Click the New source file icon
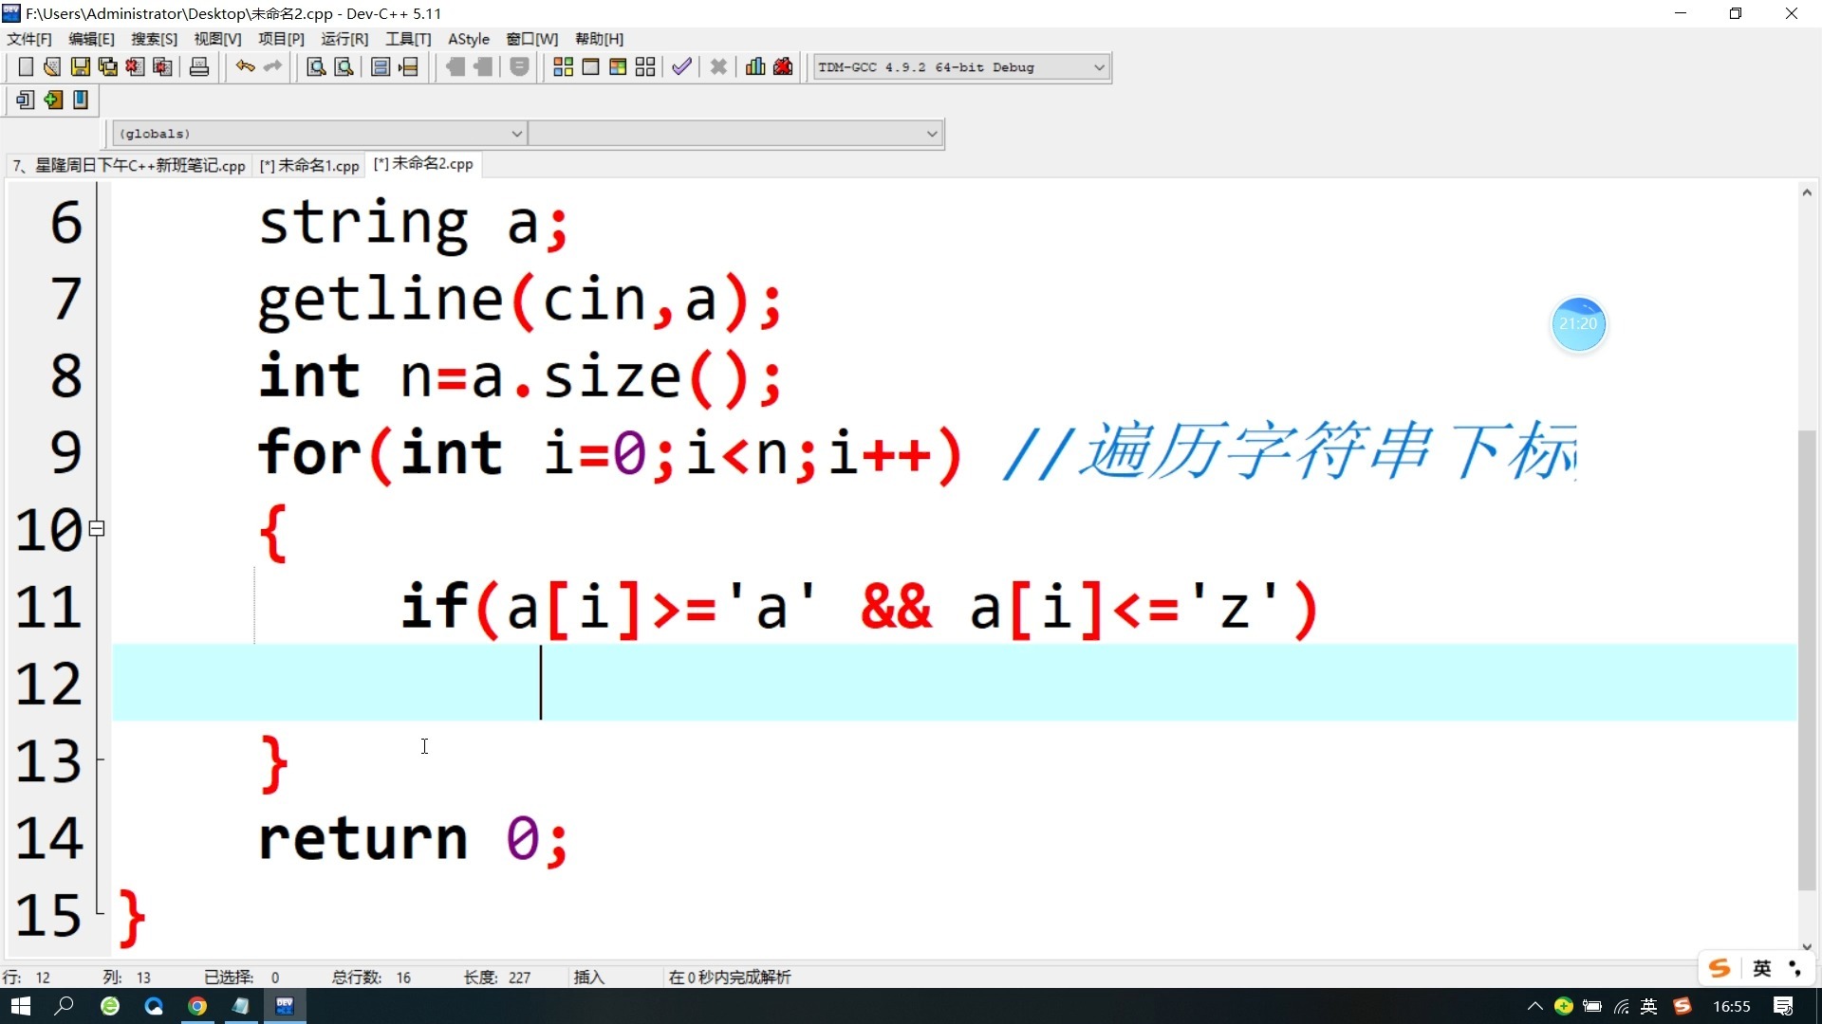This screenshot has width=1822, height=1024. (x=26, y=67)
